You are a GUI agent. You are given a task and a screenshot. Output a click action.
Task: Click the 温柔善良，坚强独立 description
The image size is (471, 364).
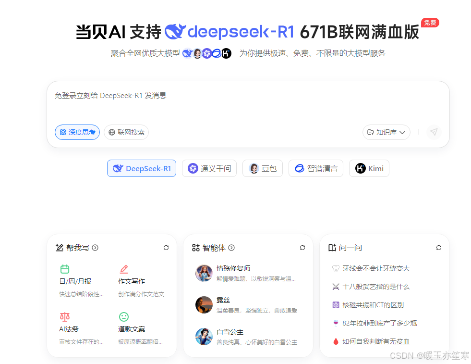coord(257,311)
